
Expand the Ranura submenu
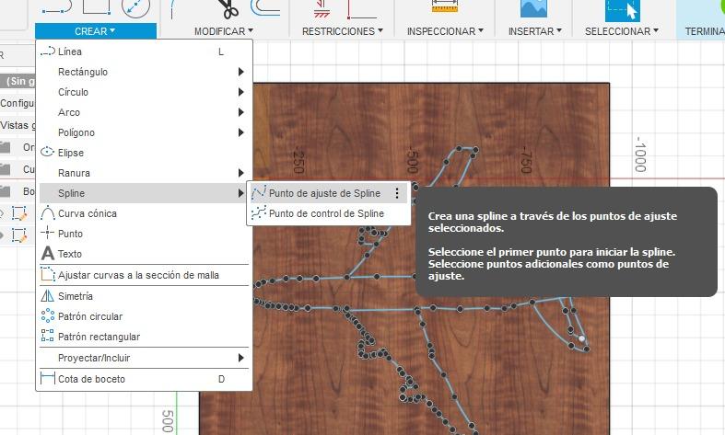pyautogui.click(x=144, y=173)
